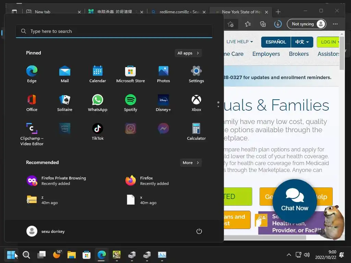Open Edge Downloads panel
The image size is (351, 263).
[x=278, y=24]
